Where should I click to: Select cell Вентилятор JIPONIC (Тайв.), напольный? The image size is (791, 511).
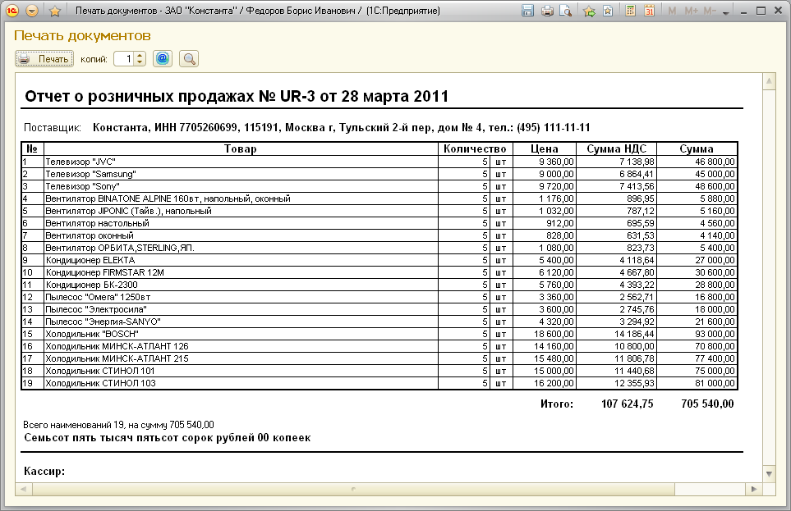click(x=241, y=211)
